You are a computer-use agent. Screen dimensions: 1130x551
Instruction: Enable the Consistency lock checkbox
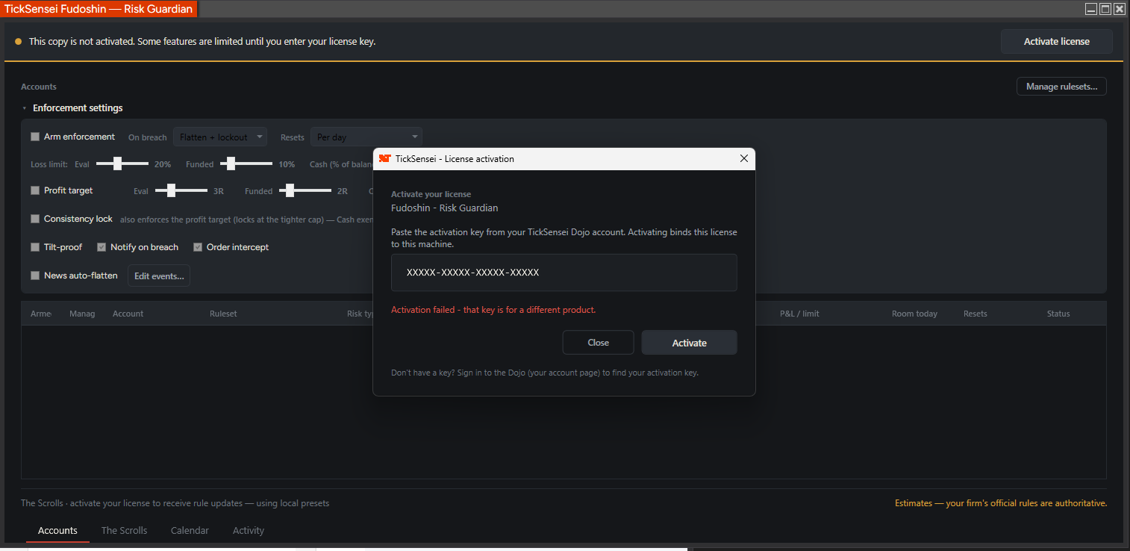(x=35, y=219)
